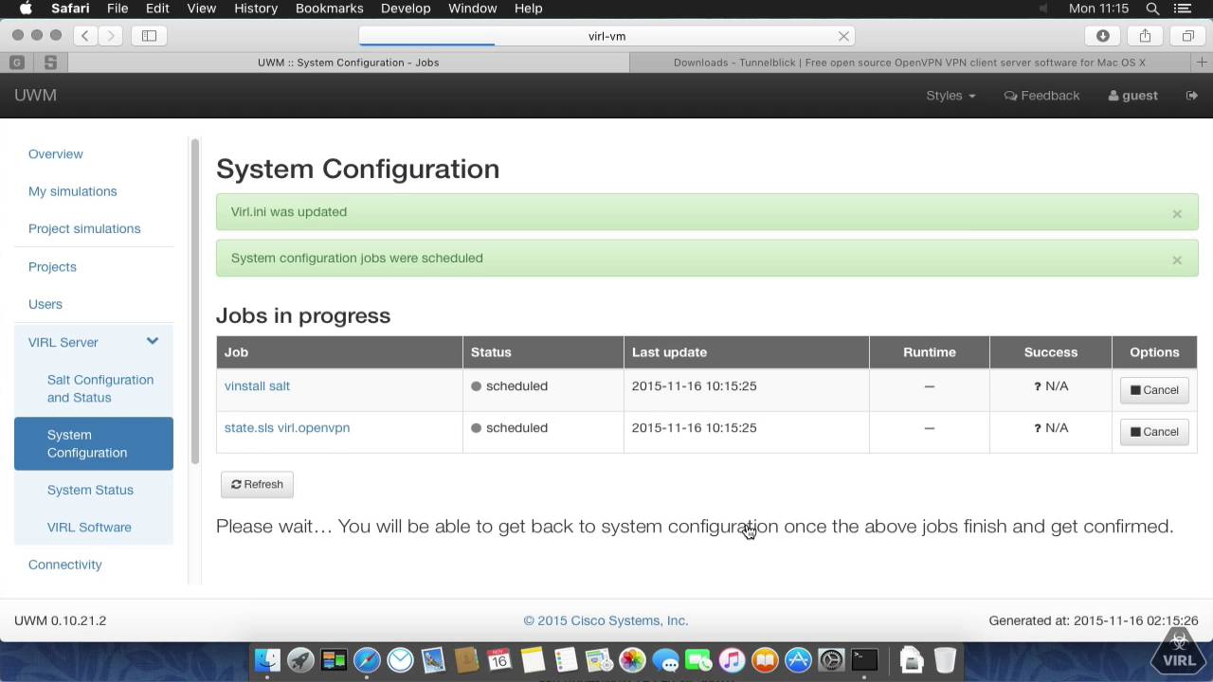The width and height of the screenshot is (1213, 682).
Task: Open the guest user link
Action: tap(1132, 96)
